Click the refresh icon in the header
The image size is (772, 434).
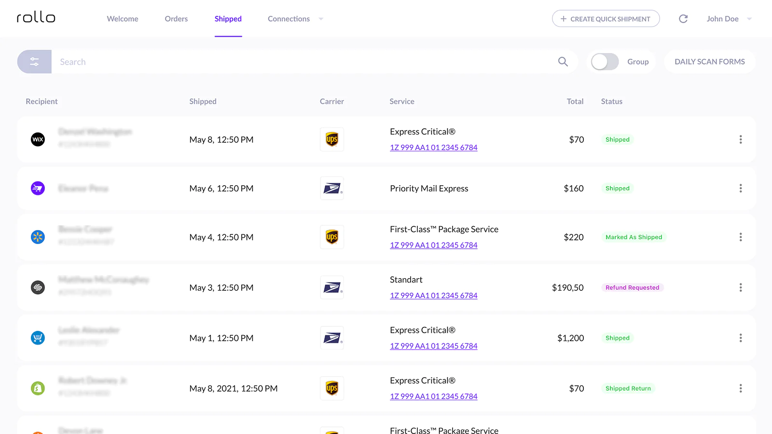tap(683, 18)
